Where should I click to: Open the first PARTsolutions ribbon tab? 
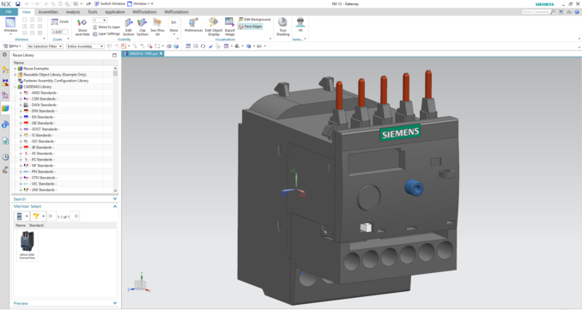point(145,12)
